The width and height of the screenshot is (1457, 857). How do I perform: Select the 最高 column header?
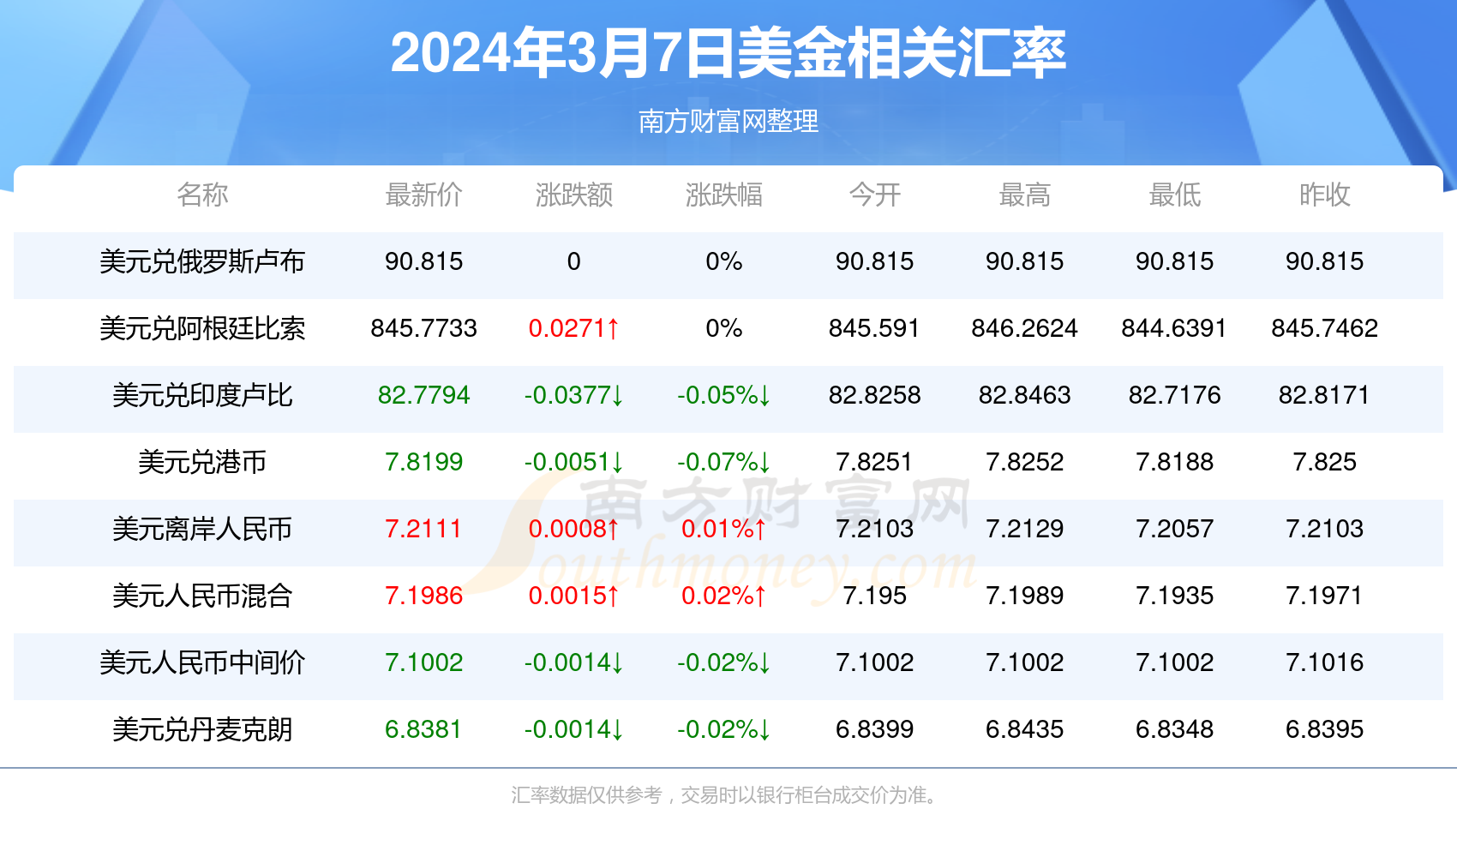pyautogui.click(x=1024, y=195)
